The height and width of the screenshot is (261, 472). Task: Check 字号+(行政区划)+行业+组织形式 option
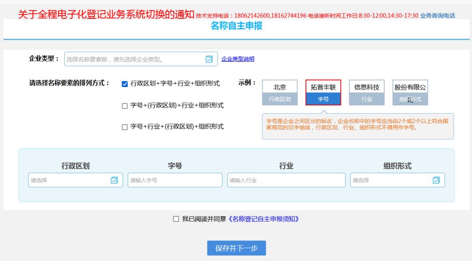pos(125,105)
